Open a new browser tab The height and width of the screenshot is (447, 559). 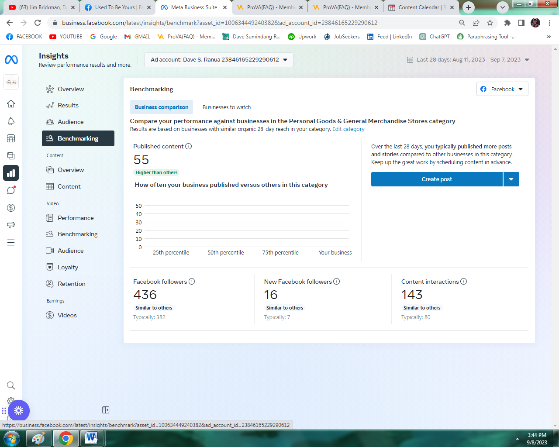click(x=469, y=7)
